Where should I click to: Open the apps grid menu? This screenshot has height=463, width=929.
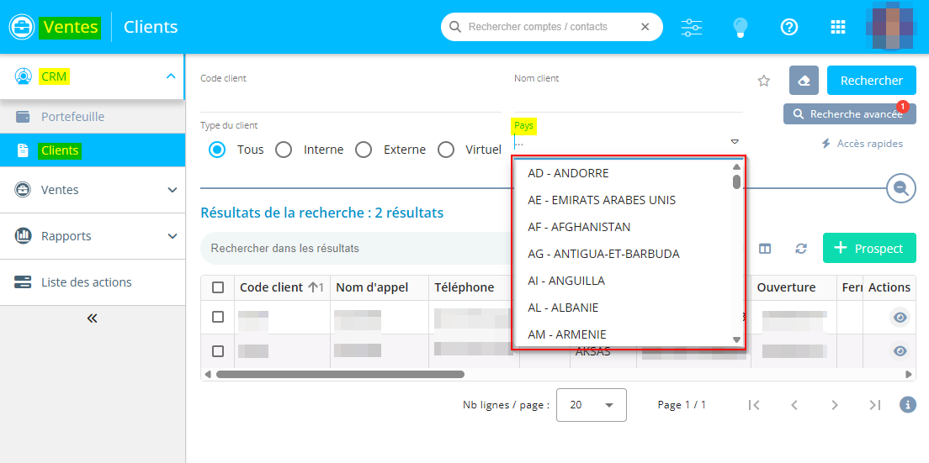coord(837,27)
